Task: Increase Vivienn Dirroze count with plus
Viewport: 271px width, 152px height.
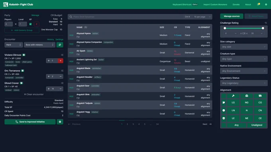Action: pyautogui.click(x=49, y=61)
